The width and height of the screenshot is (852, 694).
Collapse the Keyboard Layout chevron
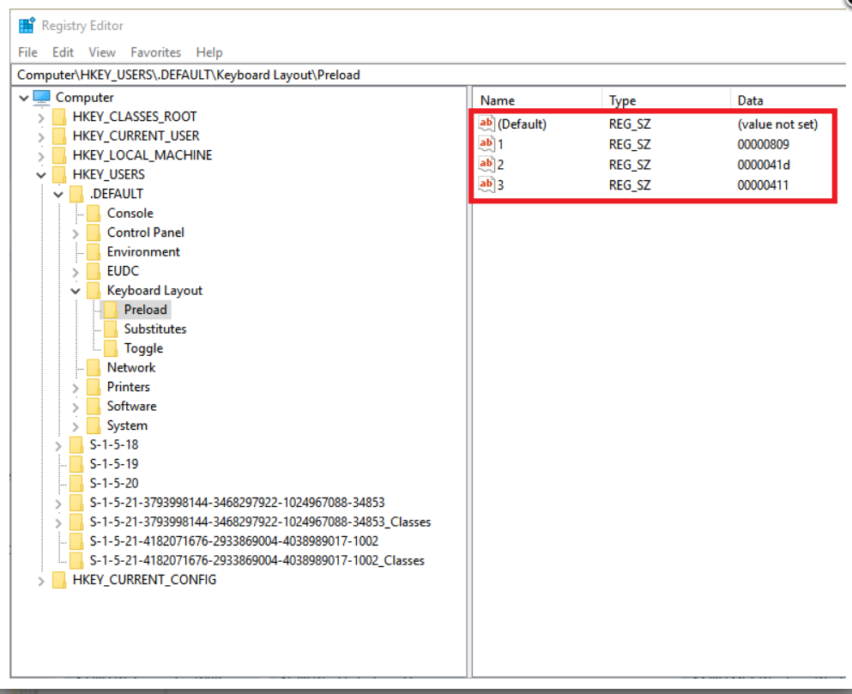pyautogui.click(x=76, y=291)
